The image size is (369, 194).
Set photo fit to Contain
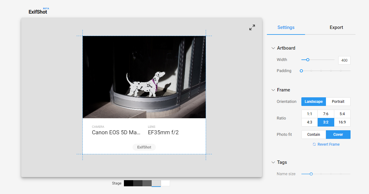(313, 134)
